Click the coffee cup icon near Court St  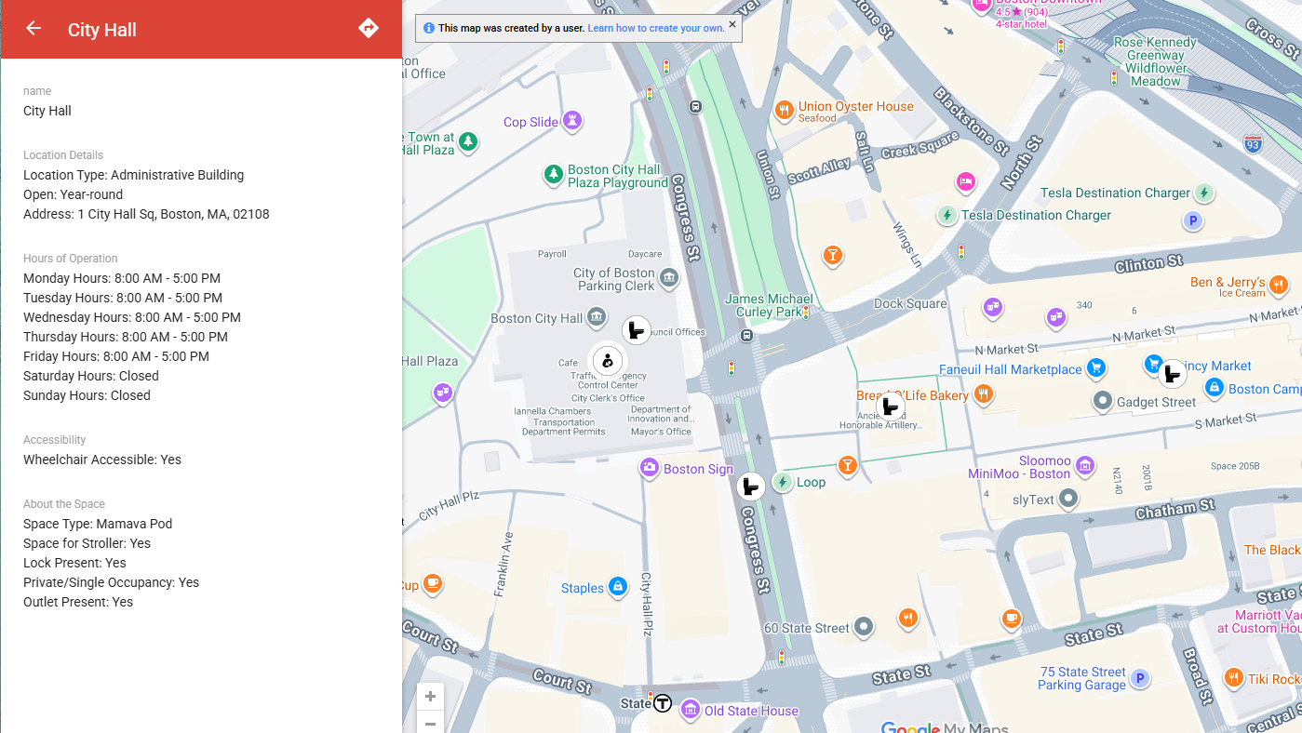[x=432, y=582]
